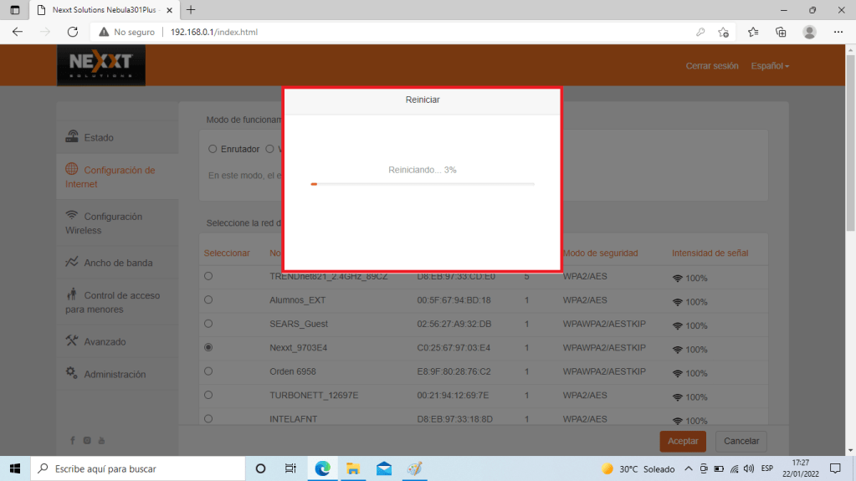Click the Nexxt Solutions logo

pos(101,65)
